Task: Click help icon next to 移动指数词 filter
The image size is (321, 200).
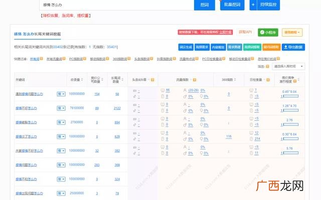Action: point(107,59)
